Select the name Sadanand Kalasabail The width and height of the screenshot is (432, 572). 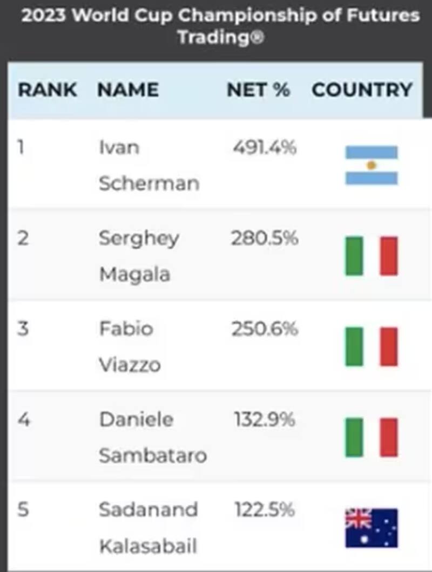click(149, 528)
